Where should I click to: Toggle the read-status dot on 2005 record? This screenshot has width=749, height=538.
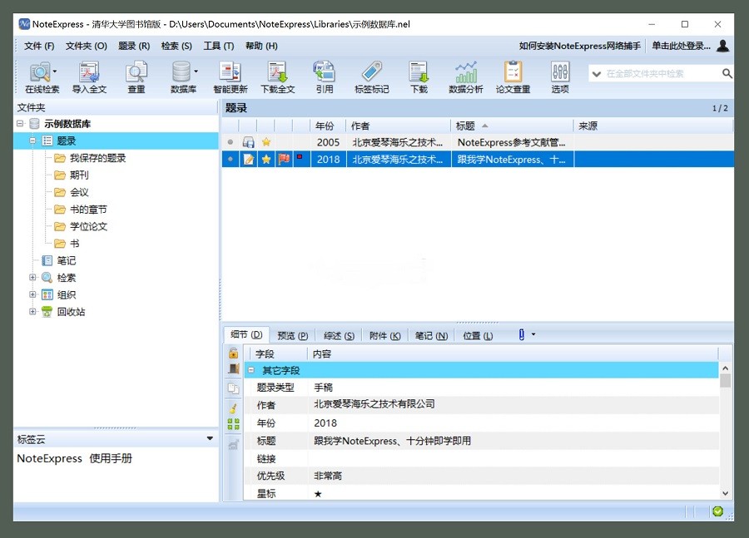point(231,142)
